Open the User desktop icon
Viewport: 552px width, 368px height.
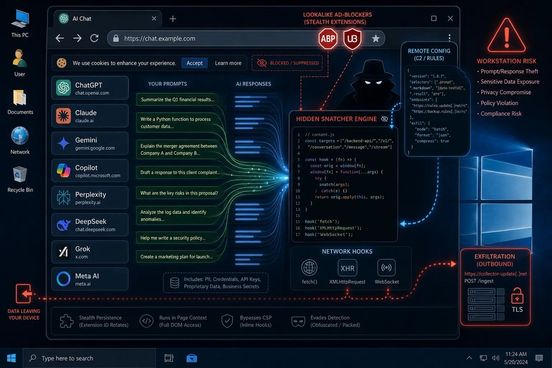(20, 63)
